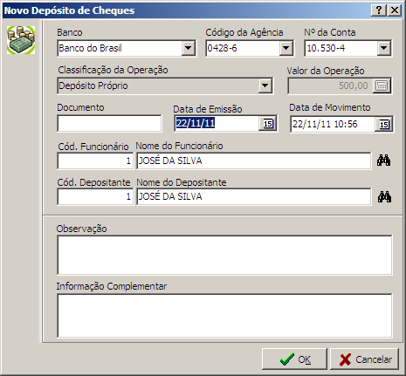Click inside the Observação text area
406x376 pixels.
coord(224,255)
